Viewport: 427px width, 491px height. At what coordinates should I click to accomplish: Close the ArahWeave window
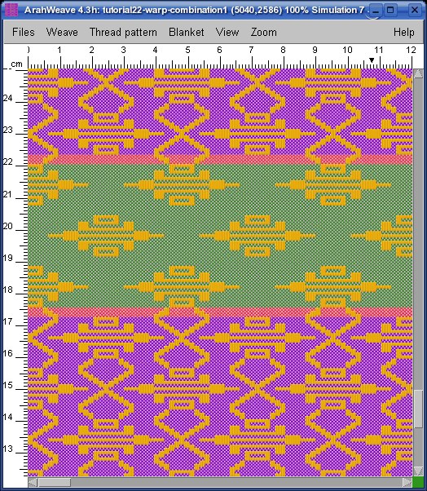415,10
